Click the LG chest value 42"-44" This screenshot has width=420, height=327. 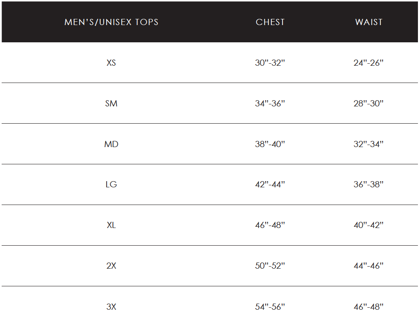point(270,184)
